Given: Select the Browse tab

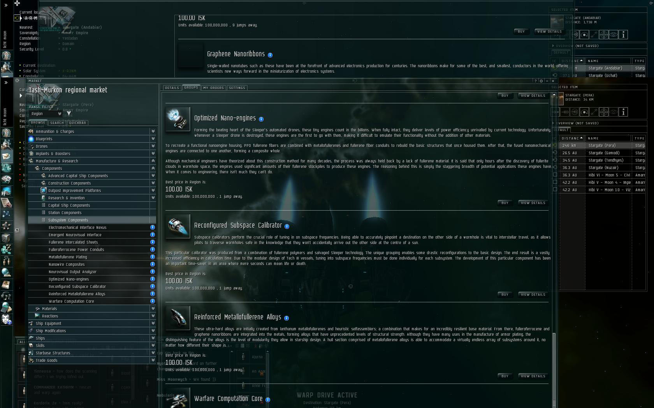Looking at the screenshot, I should coord(38,122).
